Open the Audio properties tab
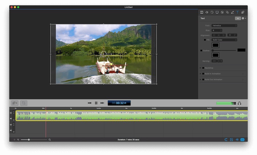This screenshot has width=257, height=155. tap(207, 12)
